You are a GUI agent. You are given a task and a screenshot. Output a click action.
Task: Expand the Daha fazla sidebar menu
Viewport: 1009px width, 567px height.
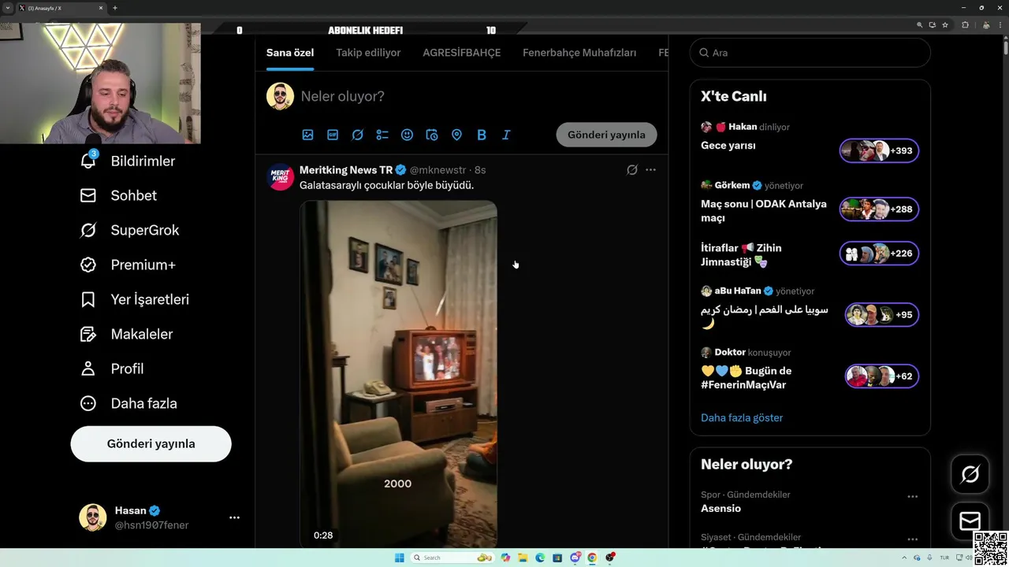tap(128, 403)
